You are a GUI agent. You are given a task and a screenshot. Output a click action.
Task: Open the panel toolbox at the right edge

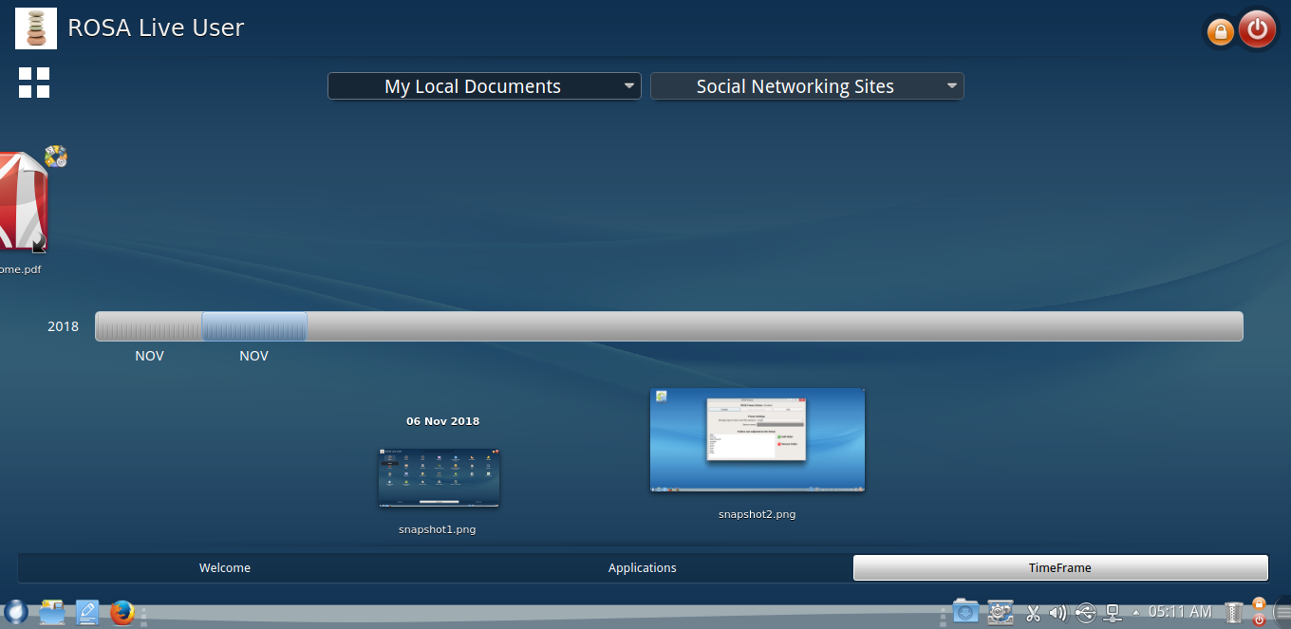point(1282,614)
